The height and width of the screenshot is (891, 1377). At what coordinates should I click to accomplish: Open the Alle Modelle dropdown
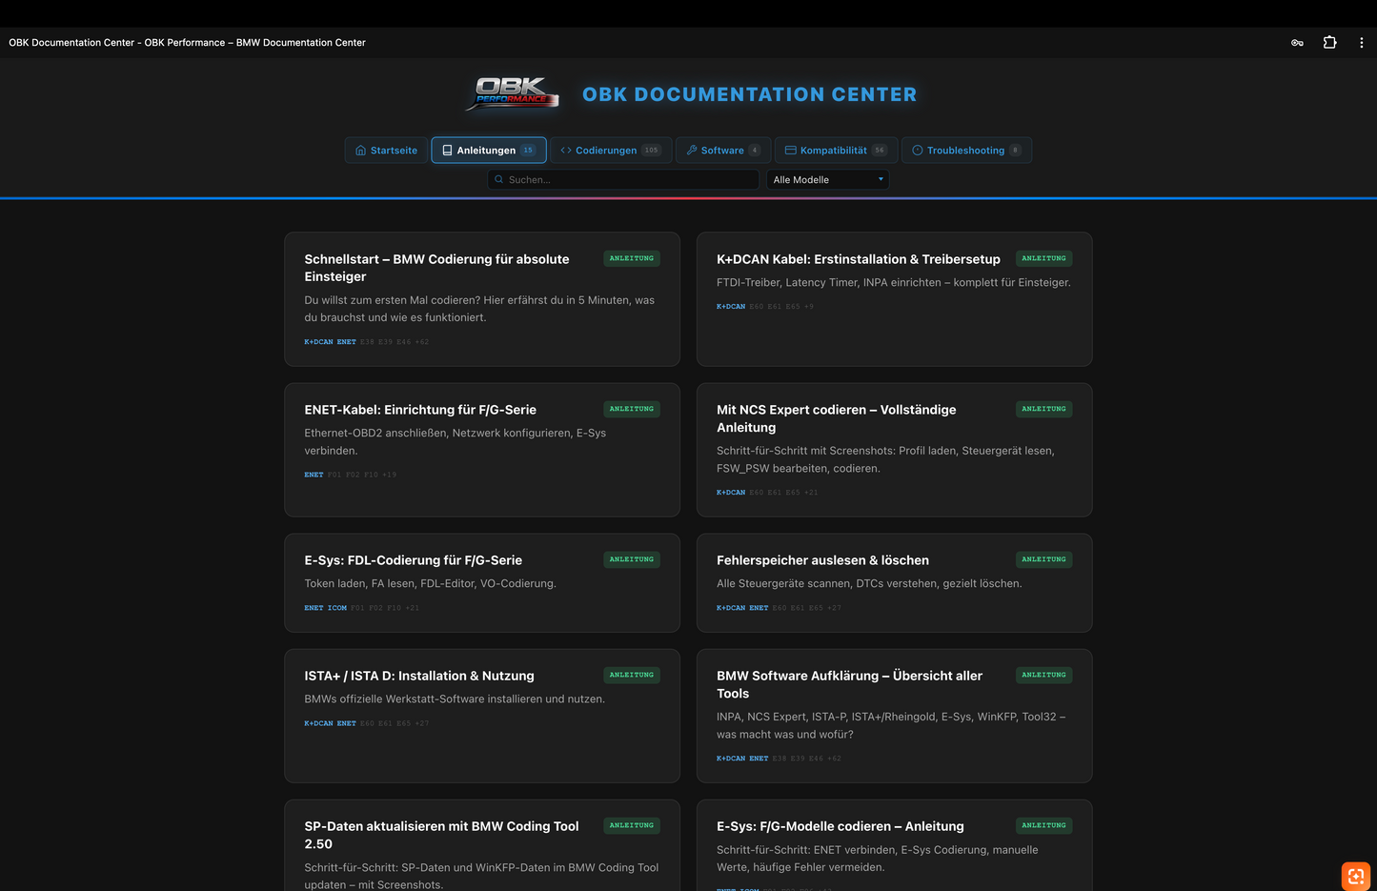point(828,179)
